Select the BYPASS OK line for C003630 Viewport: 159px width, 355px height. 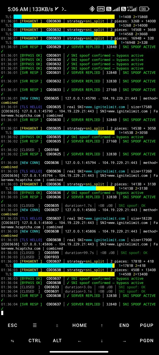tap(72, 60)
